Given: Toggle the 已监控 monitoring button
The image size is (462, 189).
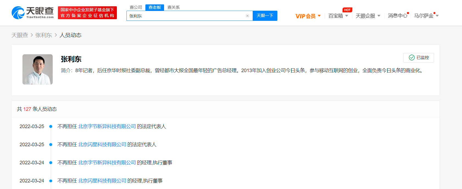Looking at the screenshot, I should pyautogui.click(x=419, y=58).
